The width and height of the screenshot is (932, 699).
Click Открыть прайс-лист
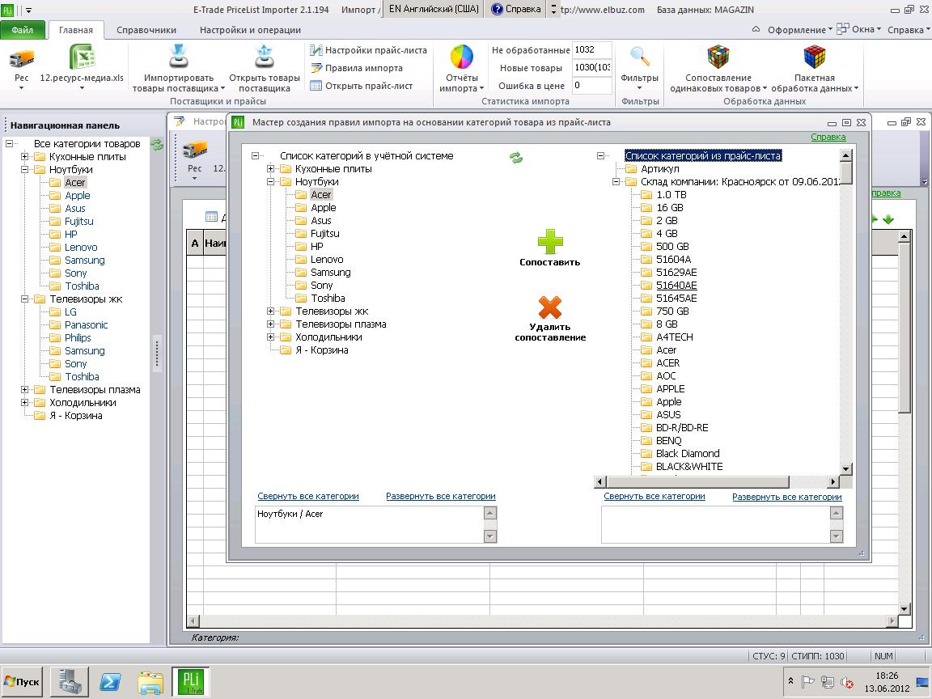(x=362, y=87)
